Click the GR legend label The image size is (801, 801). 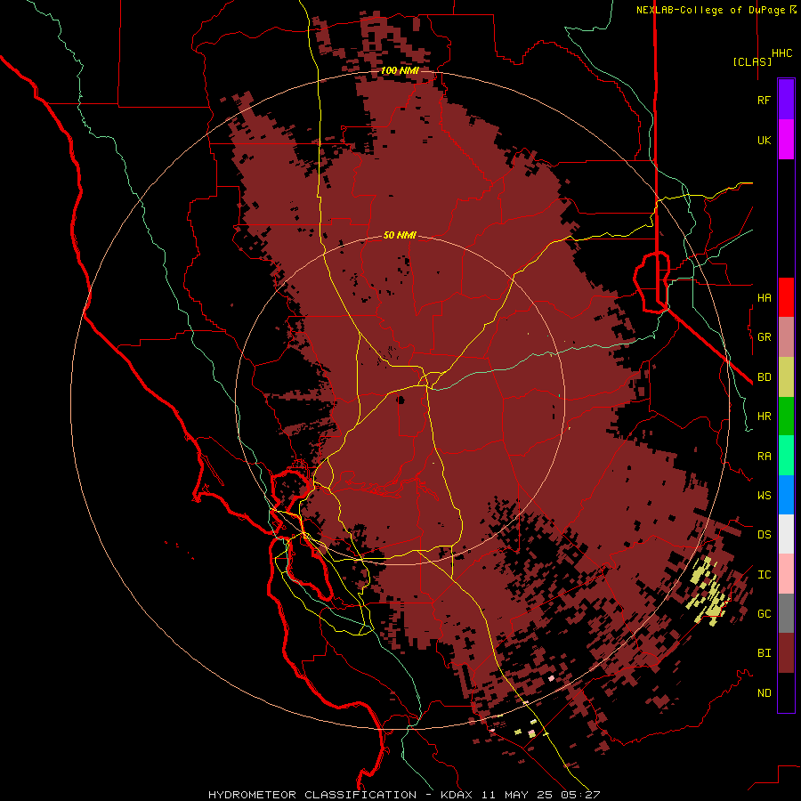pos(764,337)
